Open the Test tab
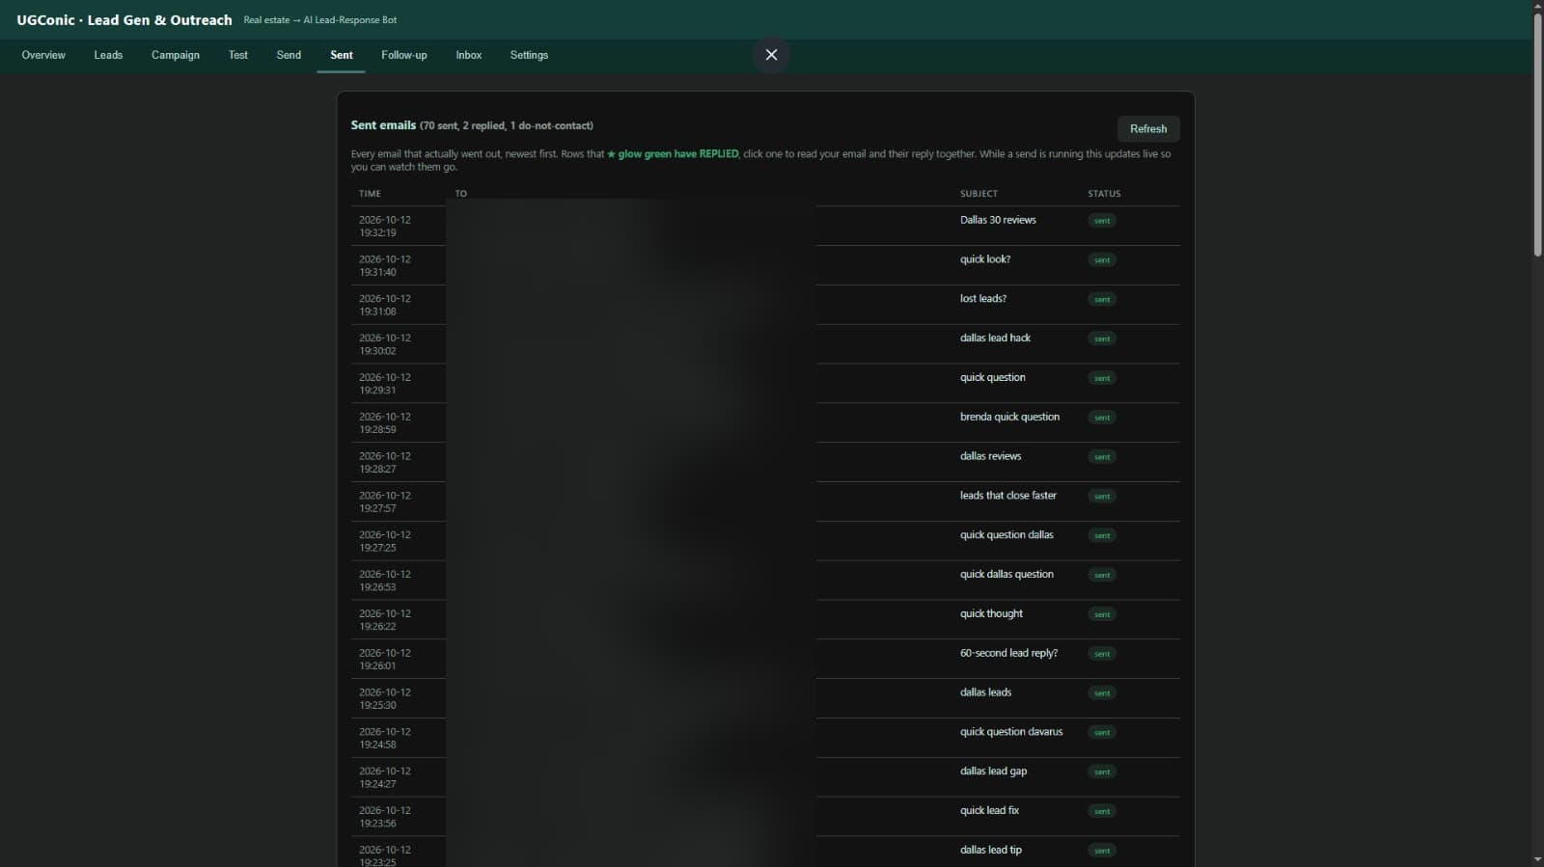Screen dimensions: 1544x867 point(238,55)
